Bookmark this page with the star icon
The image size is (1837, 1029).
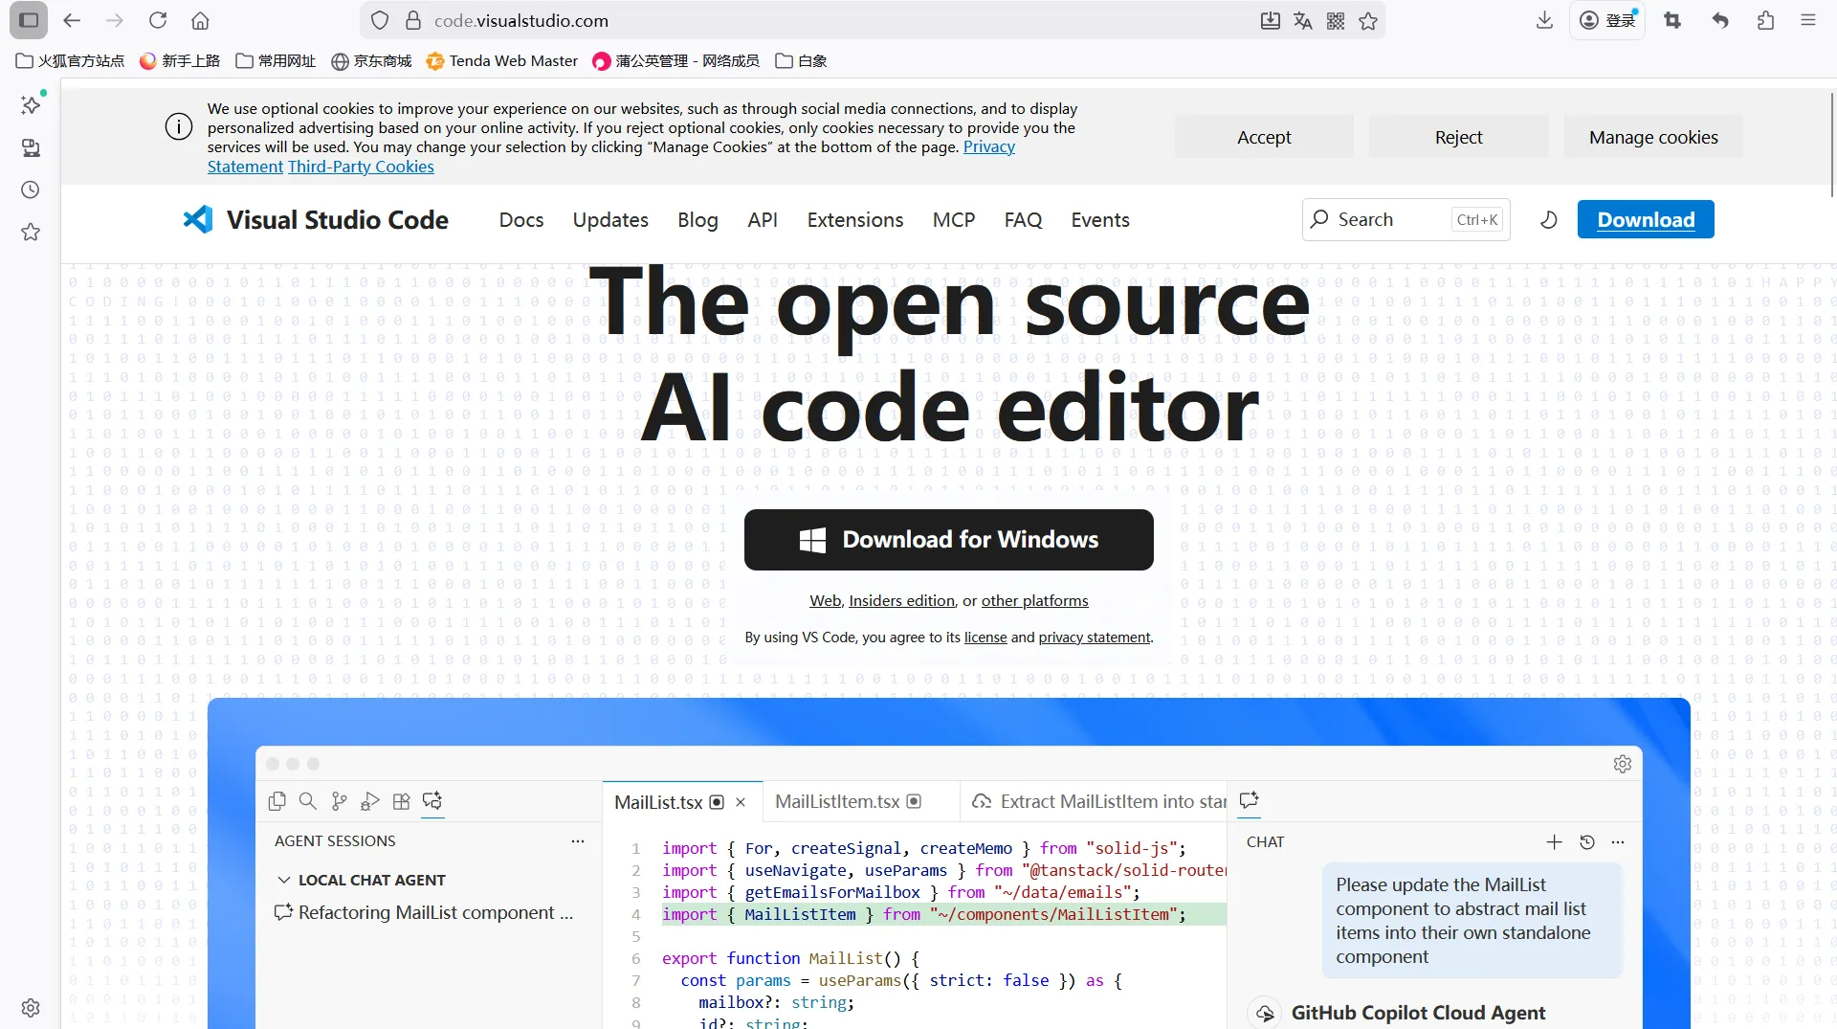[x=1368, y=20]
